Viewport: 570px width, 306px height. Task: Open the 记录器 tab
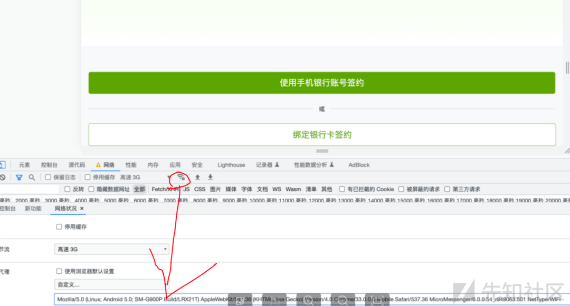click(x=268, y=165)
